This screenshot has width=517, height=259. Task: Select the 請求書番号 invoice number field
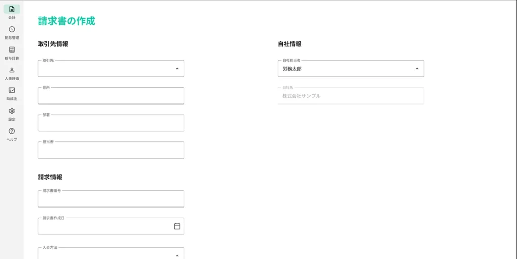point(111,199)
